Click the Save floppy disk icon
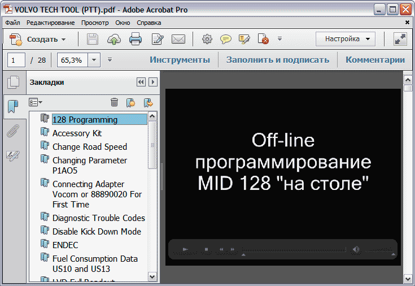This screenshot has height=286, width=415. tap(93, 39)
